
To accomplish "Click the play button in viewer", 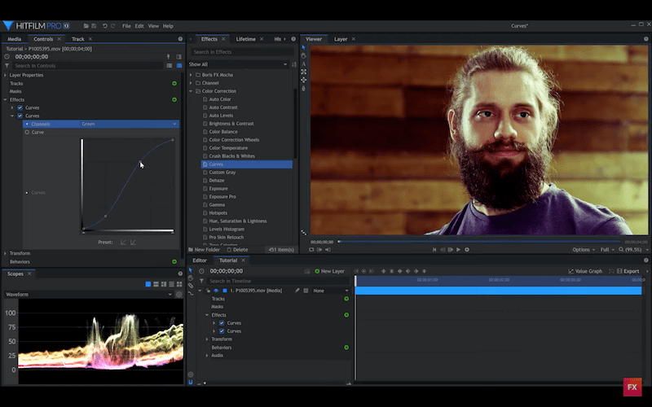I will point(458,250).
